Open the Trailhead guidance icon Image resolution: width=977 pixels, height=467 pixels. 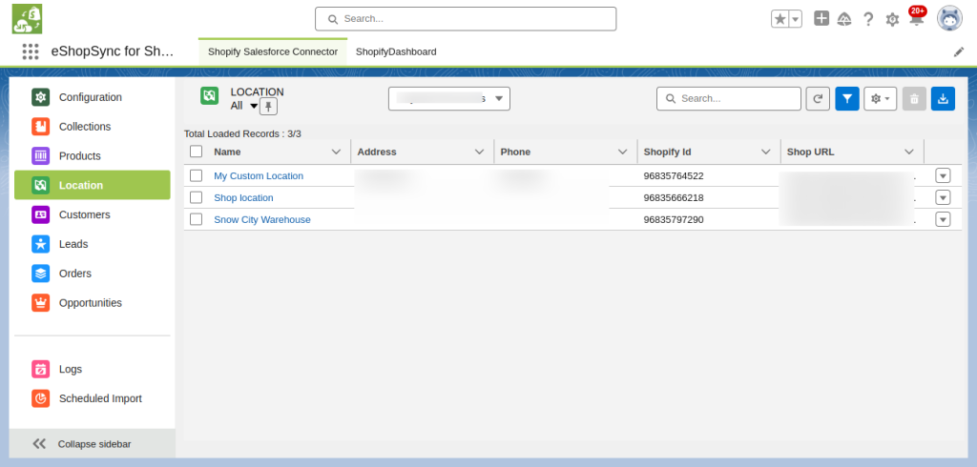[844, 19]
